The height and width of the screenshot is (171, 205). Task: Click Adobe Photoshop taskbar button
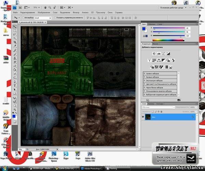(x=93, y=169)
